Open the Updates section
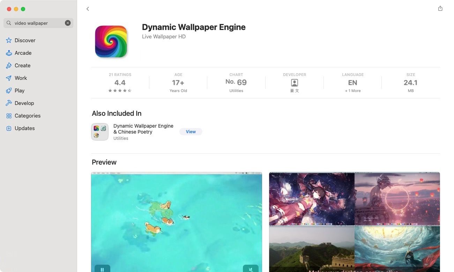Image resolution: width=454 pixels, height=272 pixels. point(24,128)
